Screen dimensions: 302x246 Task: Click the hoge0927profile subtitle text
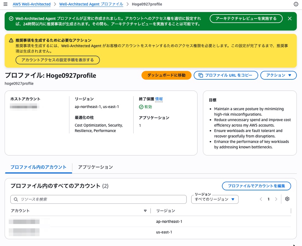pyautogui.click(x=19, y=84)
